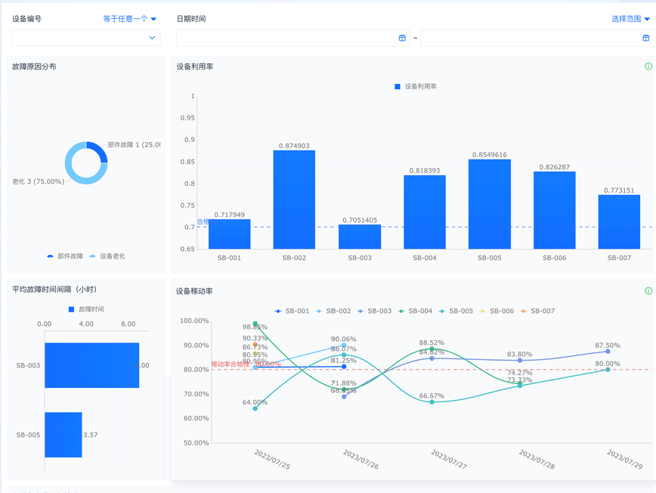Click the 设备稼动率 chart info icon
Image resolution: width=656 pixels, height=493 pixels.
[648, 291]
